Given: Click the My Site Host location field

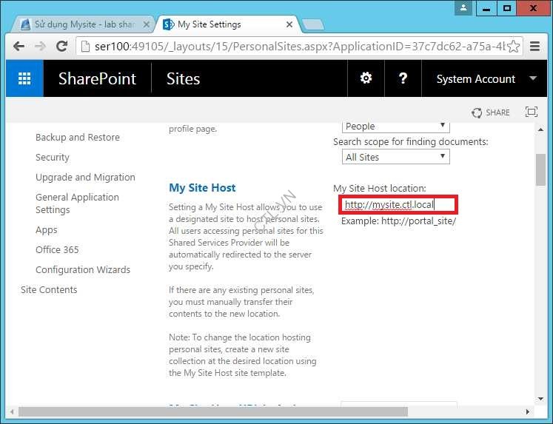Looking at the screenshot, I should tap(398, 204).
